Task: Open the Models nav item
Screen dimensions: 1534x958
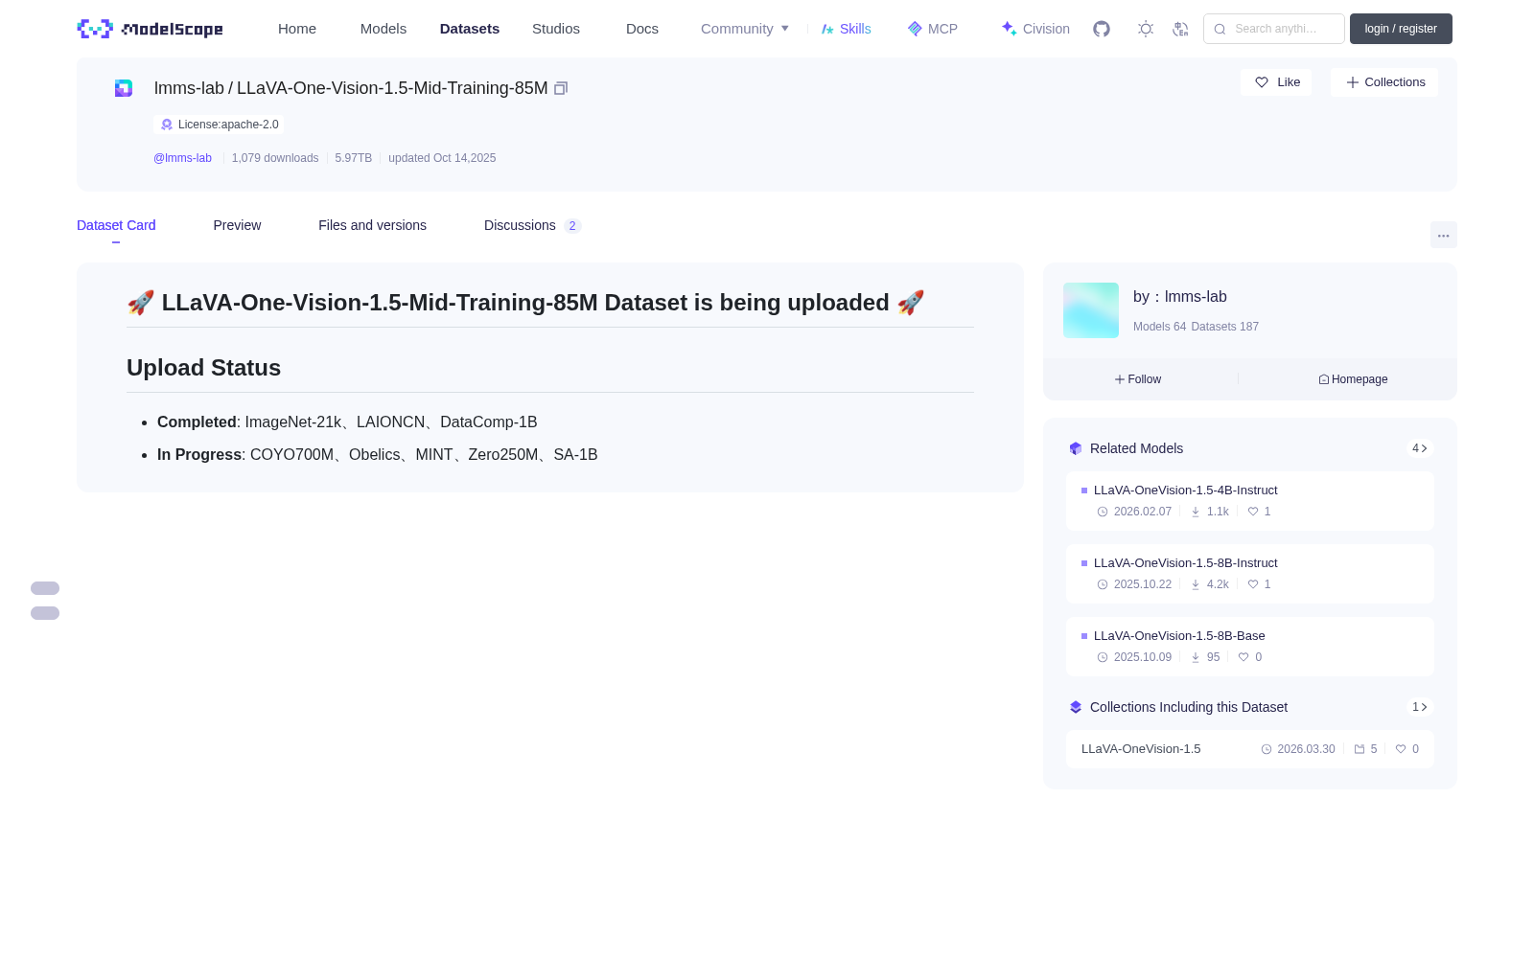Action: (x=383, y=29)
